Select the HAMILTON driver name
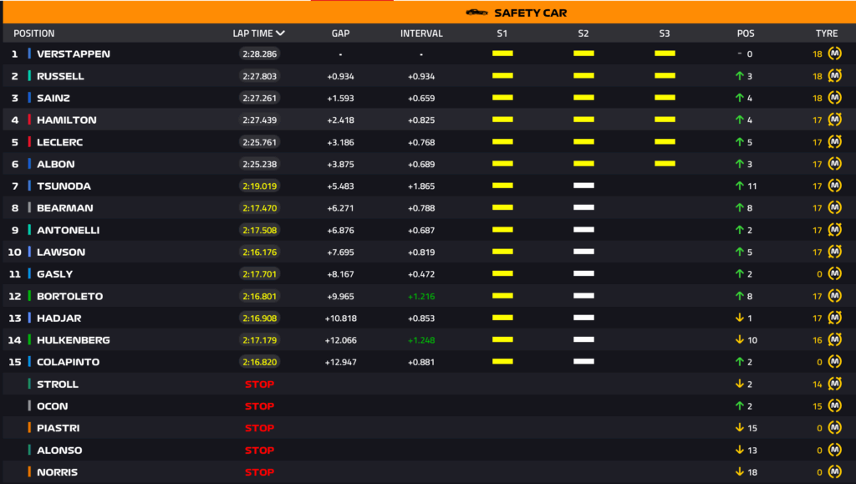 click(x=67, y=120)
